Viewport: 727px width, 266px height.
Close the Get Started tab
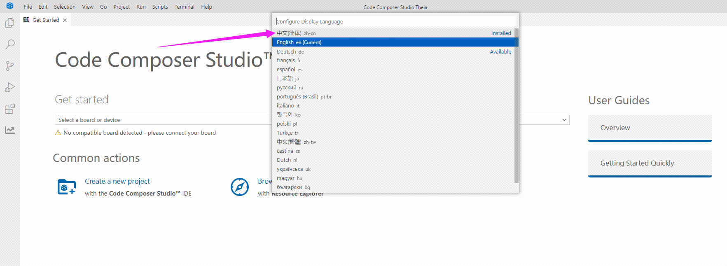pos(65,20)
